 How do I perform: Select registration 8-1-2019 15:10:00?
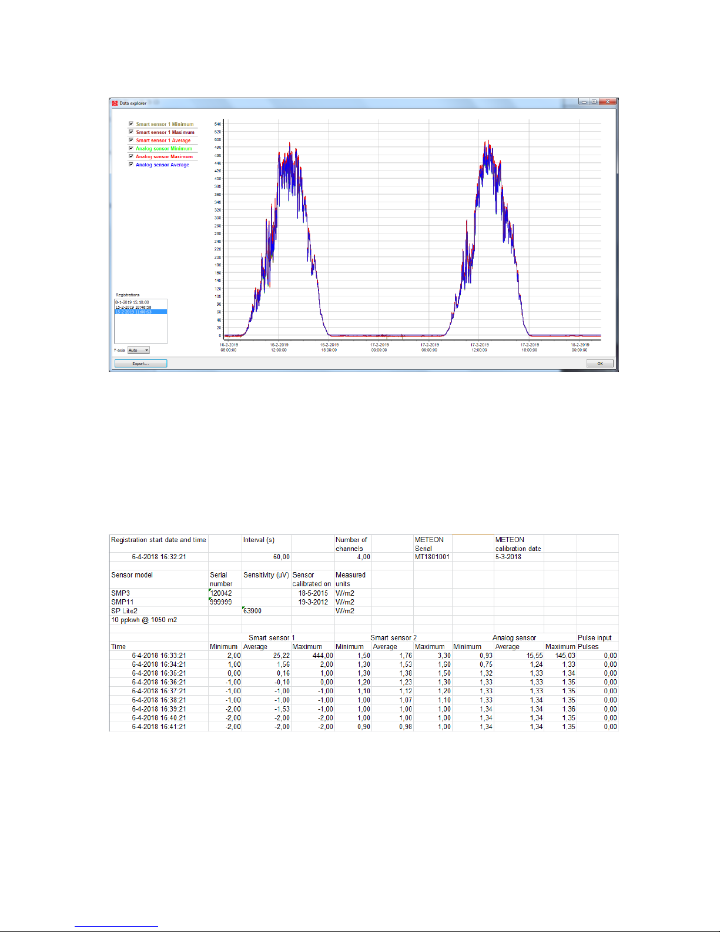coord(132,302)
